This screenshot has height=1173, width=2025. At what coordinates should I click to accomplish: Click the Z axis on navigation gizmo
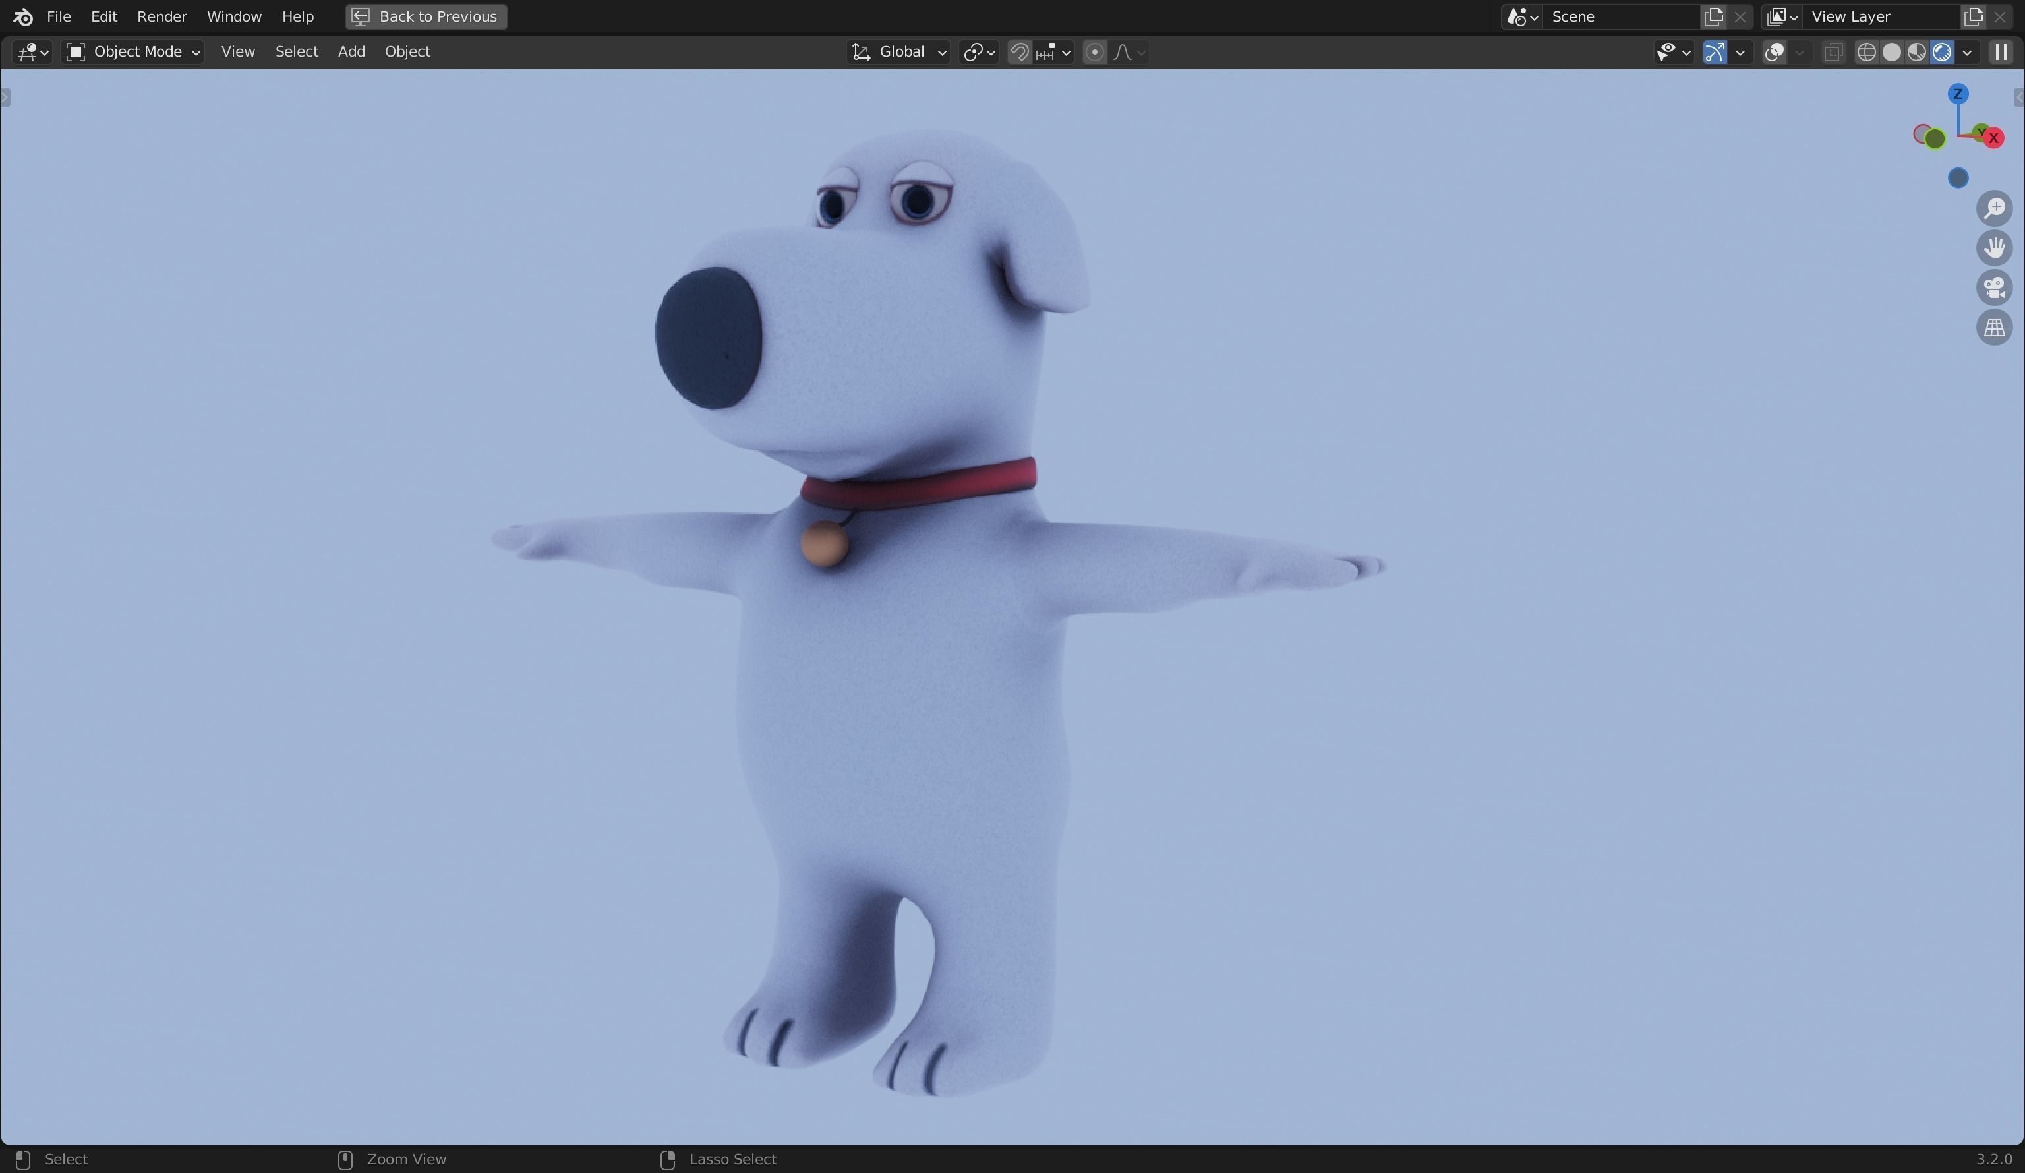[x=1958, y=94]
